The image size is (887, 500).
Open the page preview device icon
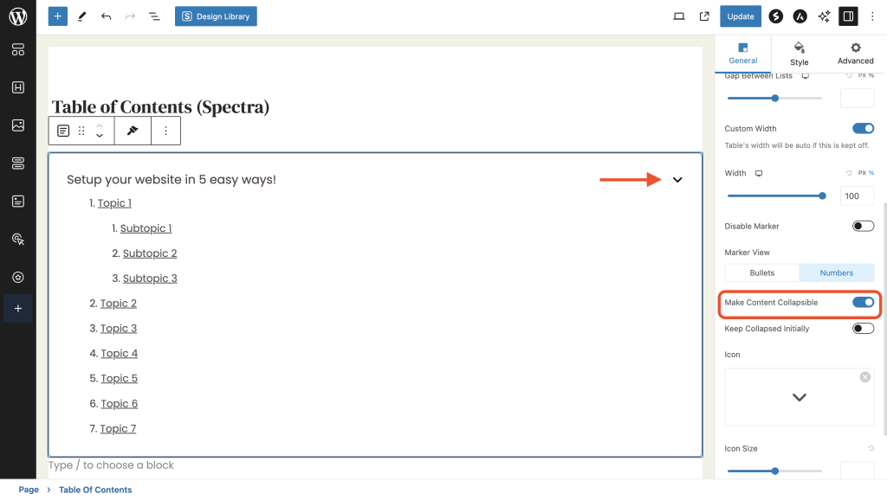point(679,16)
